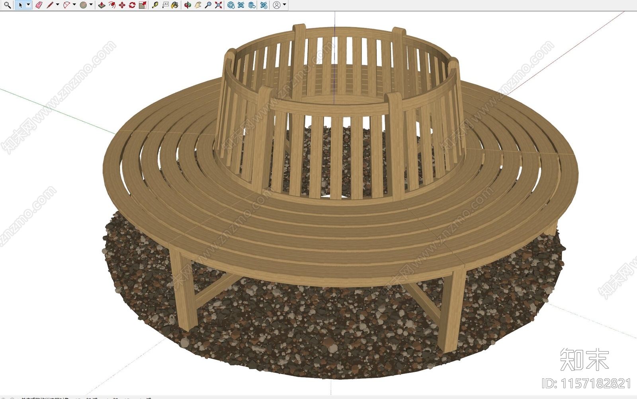637x399 pixels.
Task: Choose the Text label tool
Action: 165,5
